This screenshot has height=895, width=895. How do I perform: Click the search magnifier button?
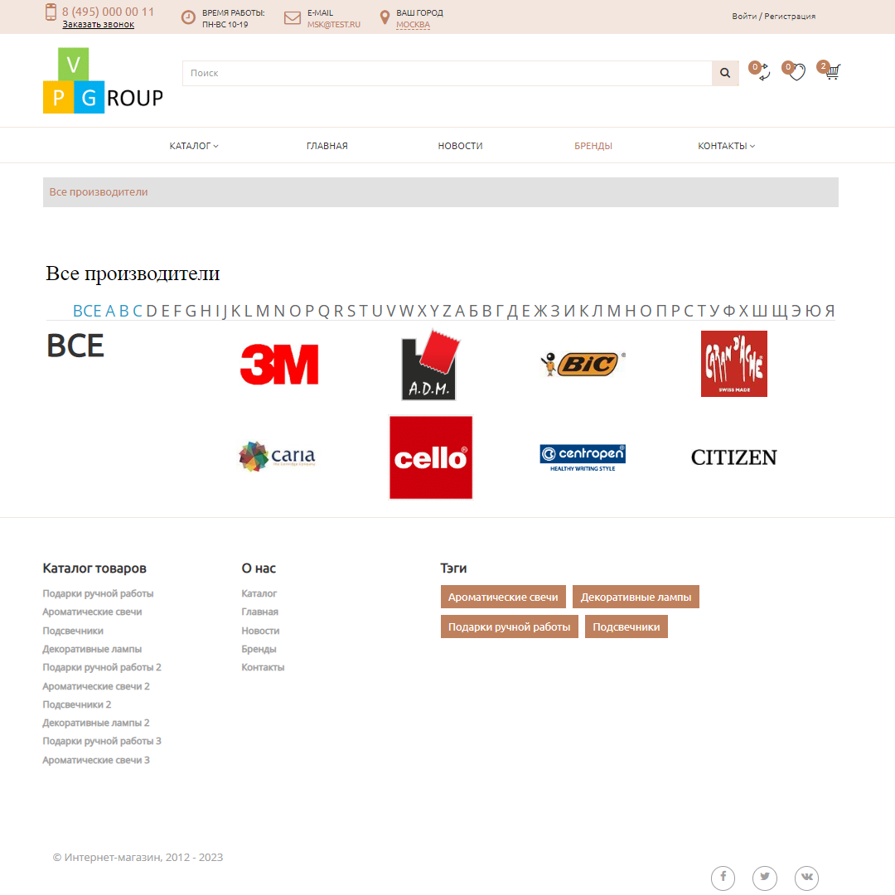(x=725, y=73)
